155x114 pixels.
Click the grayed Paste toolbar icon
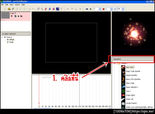tap(25, 9)
